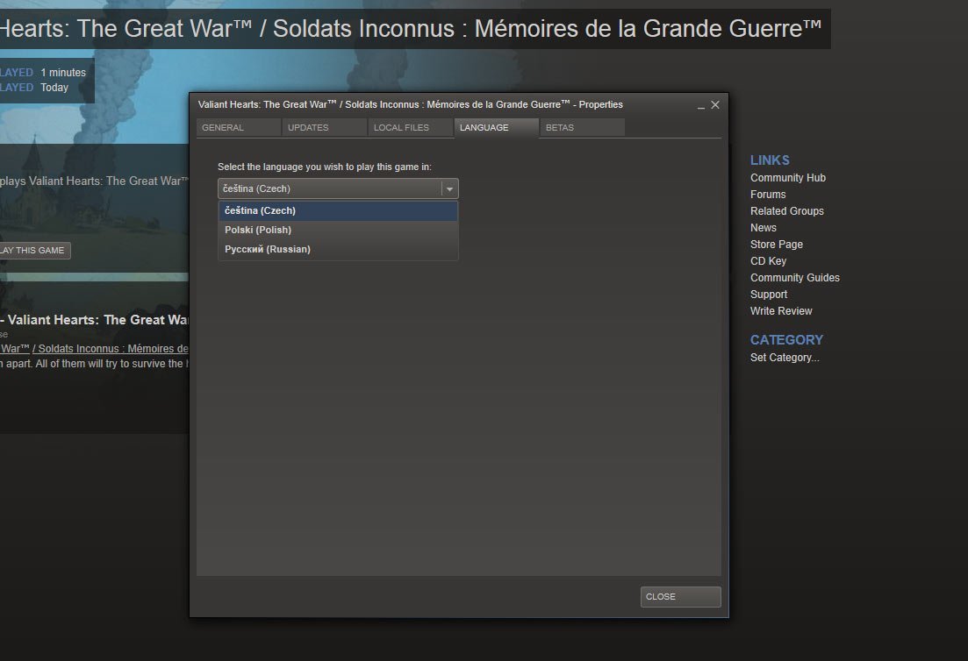Go to the LOCAL FILES tab
The image size is (968, 661).
tap(410, 128)
